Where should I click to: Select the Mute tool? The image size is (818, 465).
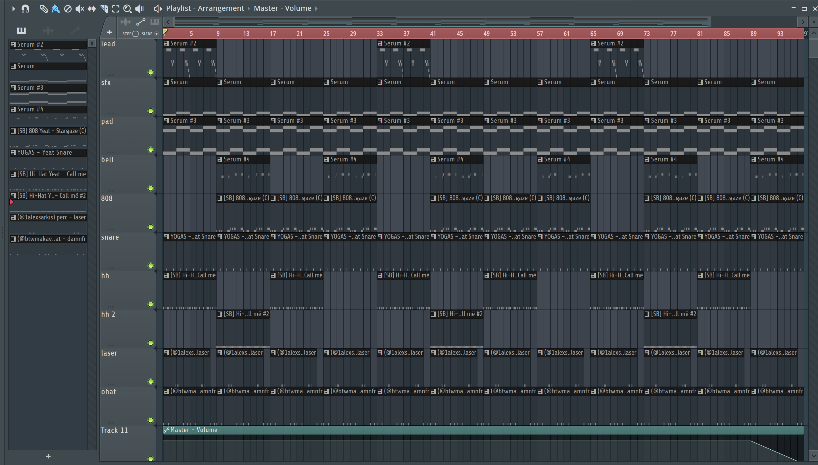(80, 9)
